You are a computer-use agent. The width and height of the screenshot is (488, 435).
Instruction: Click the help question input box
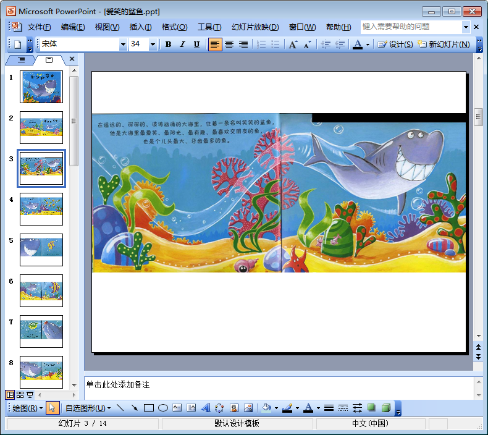click(411, 27)
